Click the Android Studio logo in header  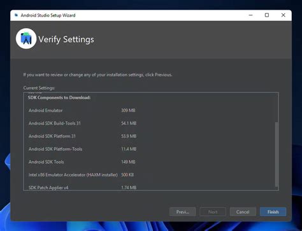26,39
